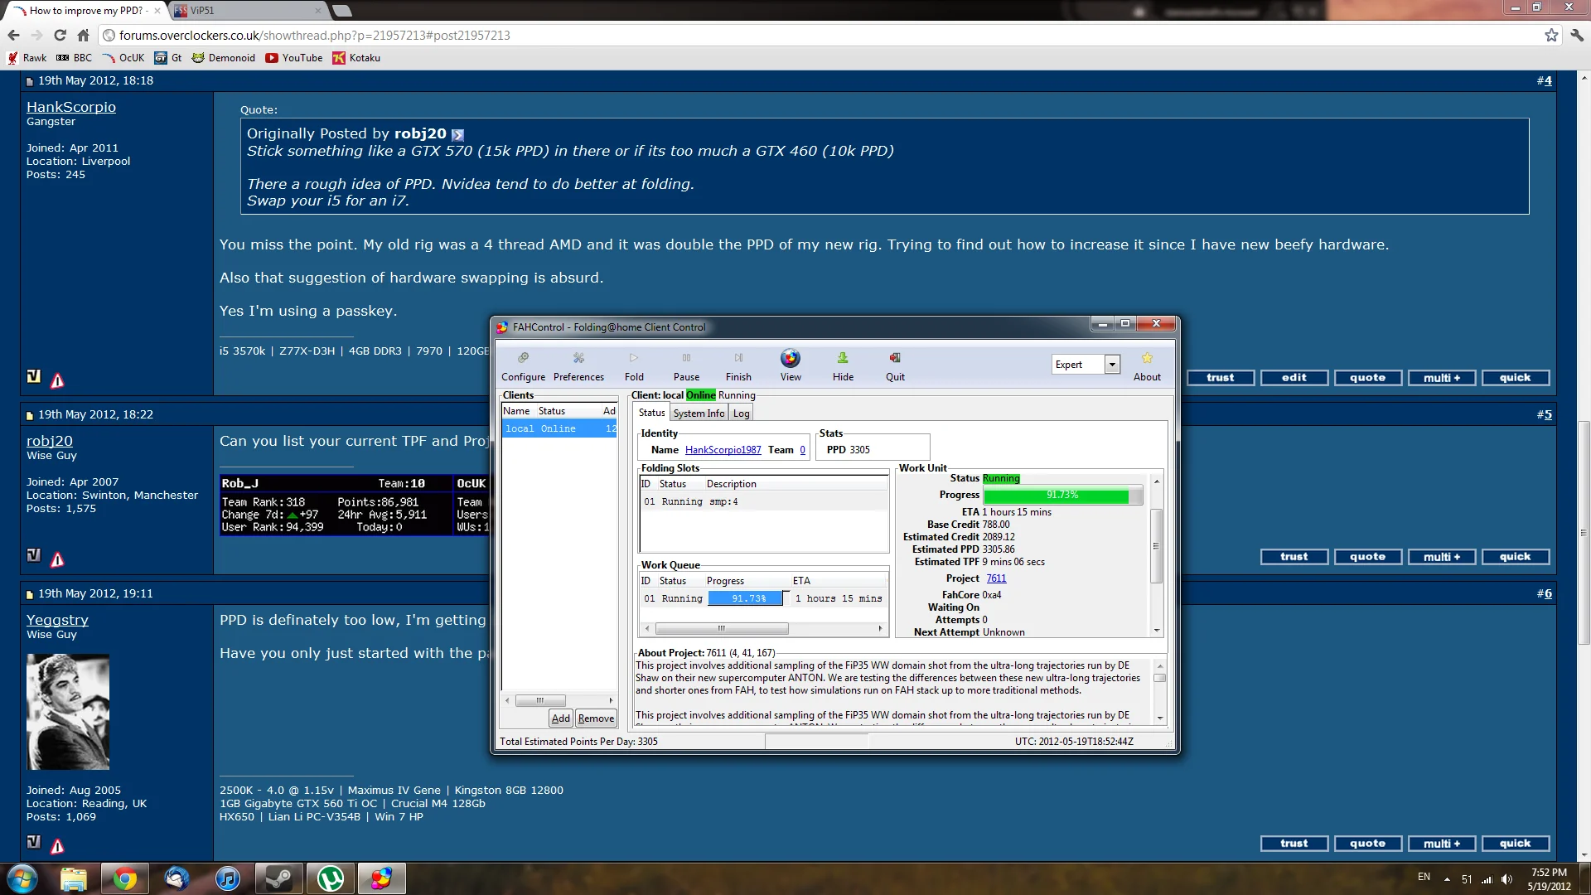The height and width of the screenshot is (895, 1591).
Task: Select the Status tab
Action: coord(651,413)
